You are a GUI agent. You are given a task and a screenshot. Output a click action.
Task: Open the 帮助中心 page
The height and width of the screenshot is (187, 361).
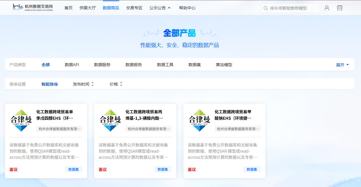point(187,8)
